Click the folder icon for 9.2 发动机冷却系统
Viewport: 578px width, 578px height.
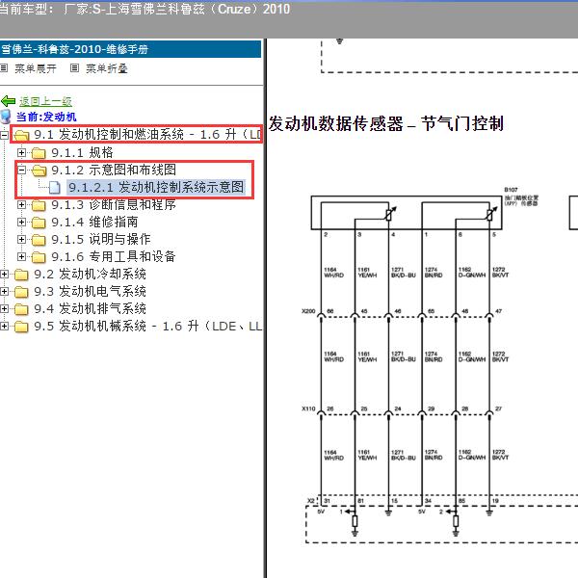point(21,275)
